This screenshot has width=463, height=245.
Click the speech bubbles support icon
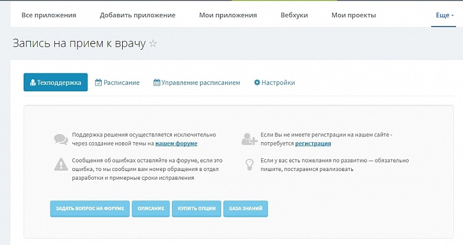pos(61,139)
